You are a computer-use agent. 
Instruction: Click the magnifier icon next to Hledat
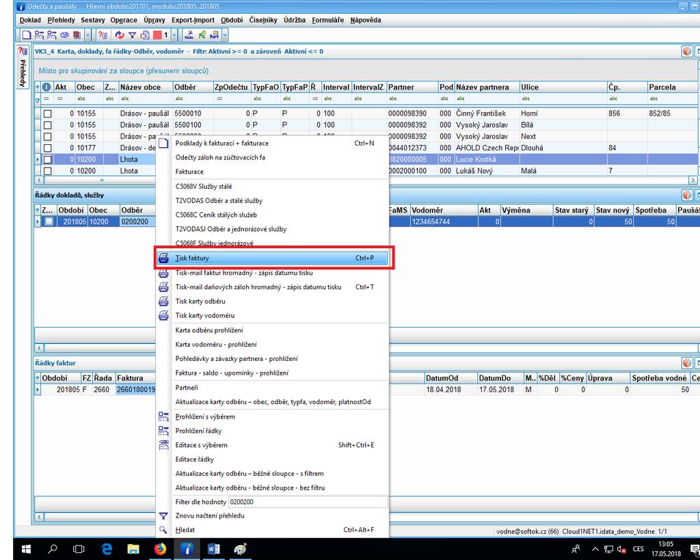(163, 530)
